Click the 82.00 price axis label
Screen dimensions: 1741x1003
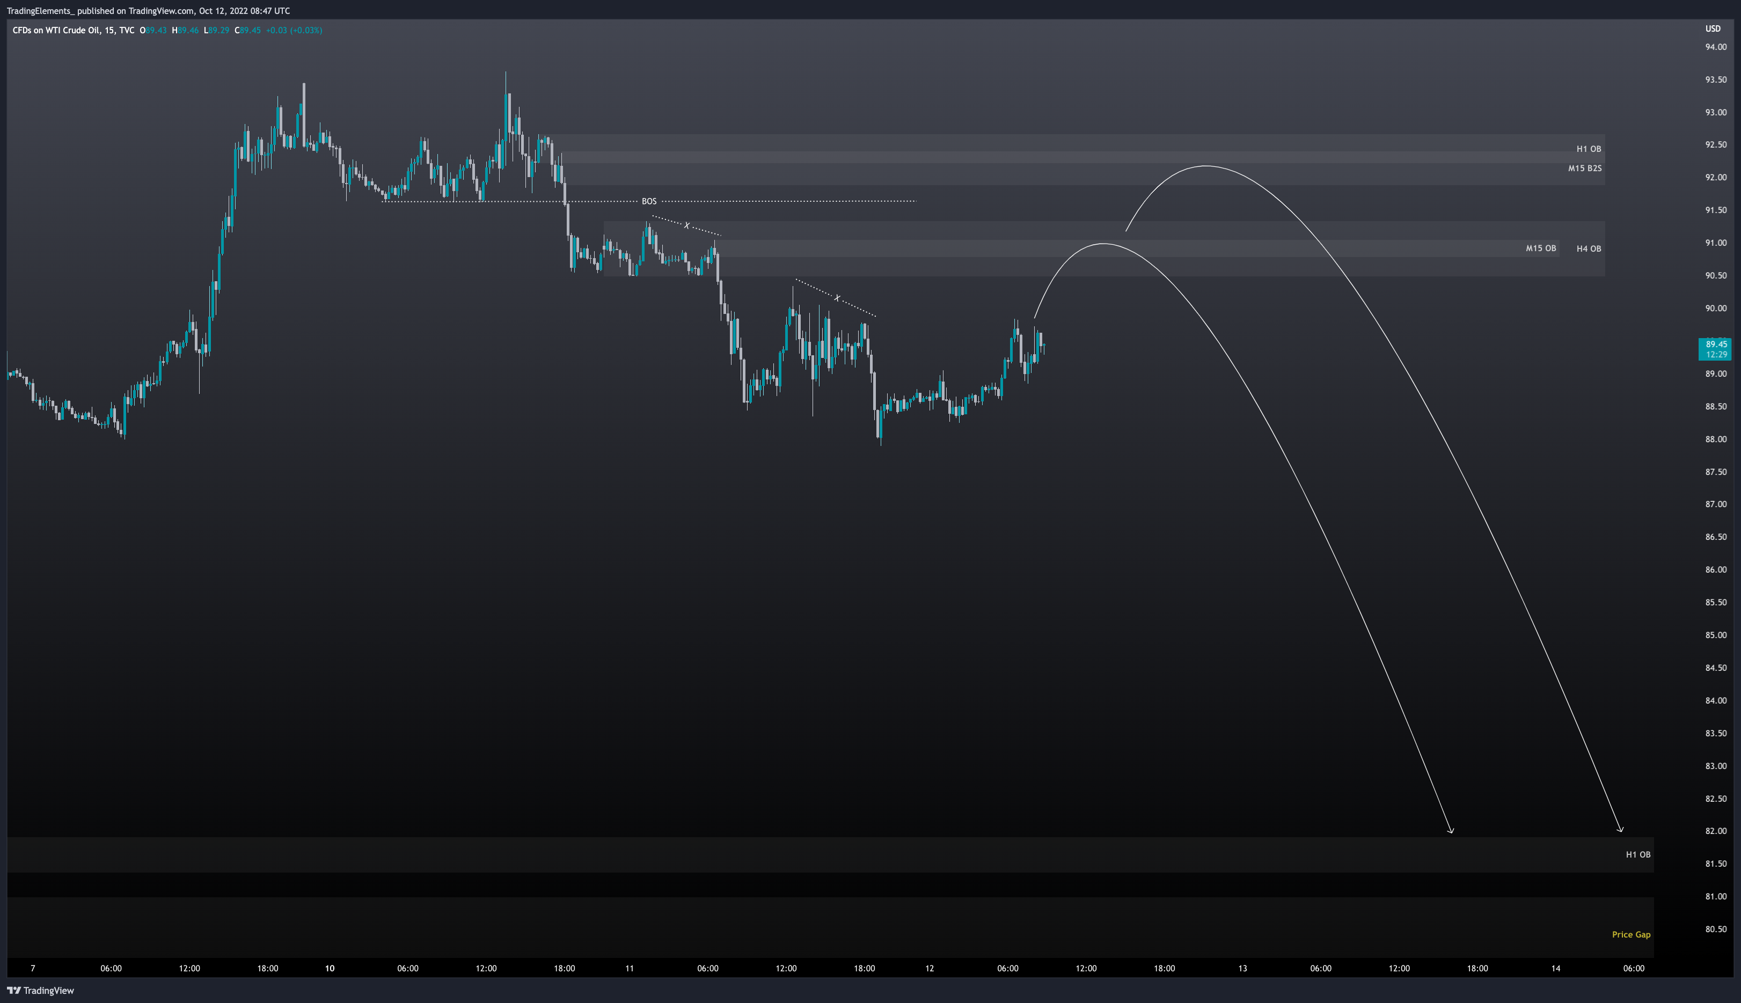pos(1716,831)
